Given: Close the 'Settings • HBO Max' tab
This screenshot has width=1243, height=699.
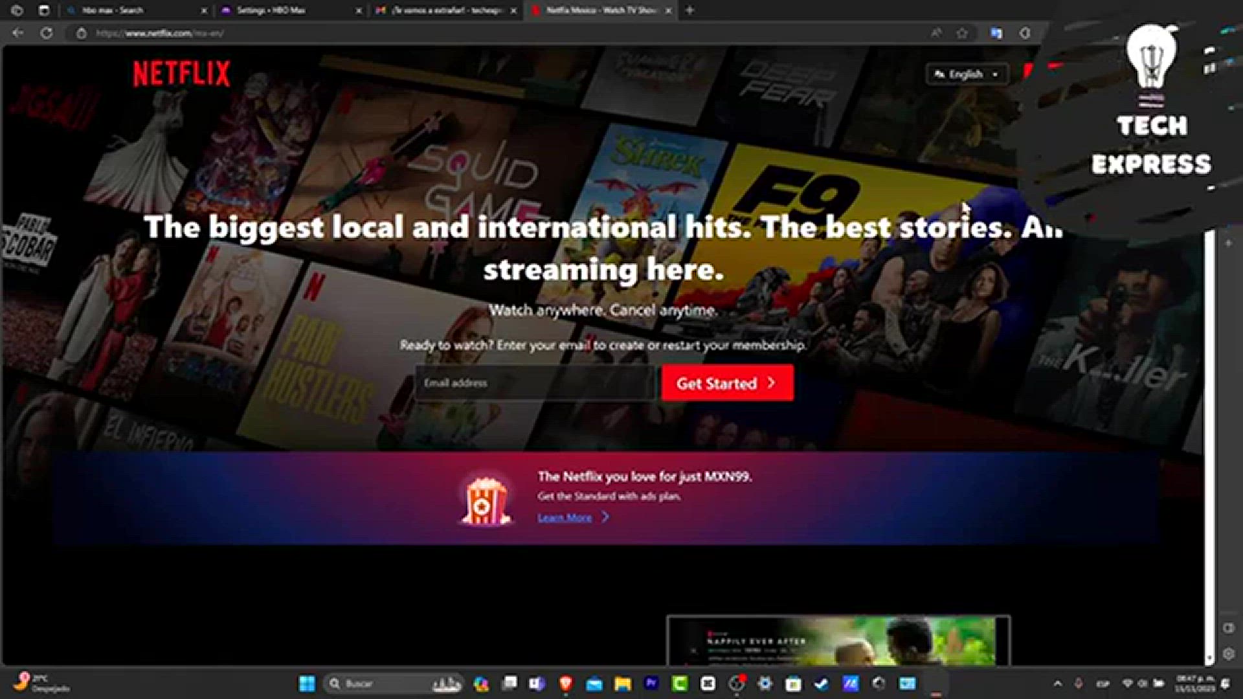Looking at the screenshot, I should click(x=359, y=10).
